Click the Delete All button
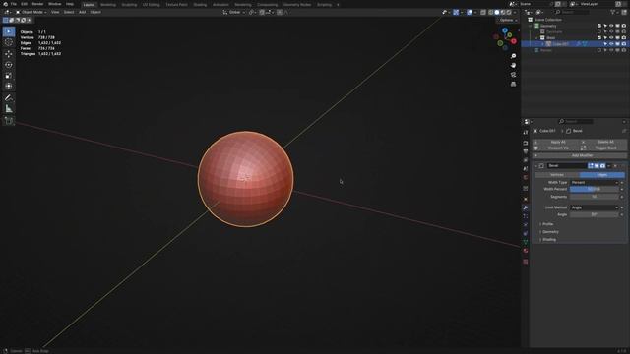 coord(603,142)
